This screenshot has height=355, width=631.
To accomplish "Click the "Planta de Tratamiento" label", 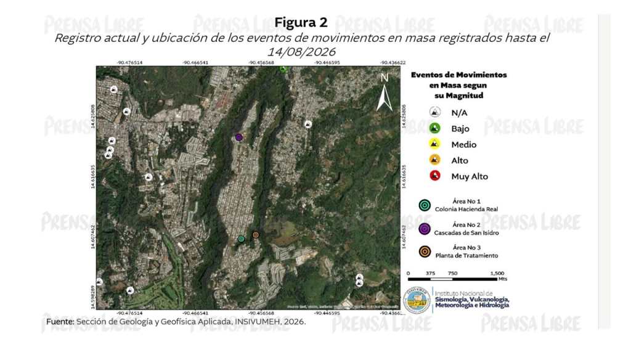I will (x=467, y=256).
